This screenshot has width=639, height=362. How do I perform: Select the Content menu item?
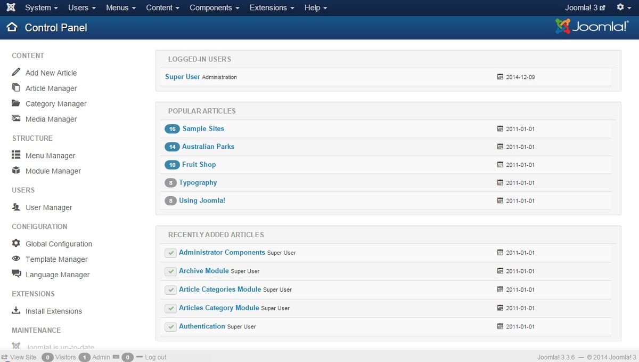click(x=162, y=7)
